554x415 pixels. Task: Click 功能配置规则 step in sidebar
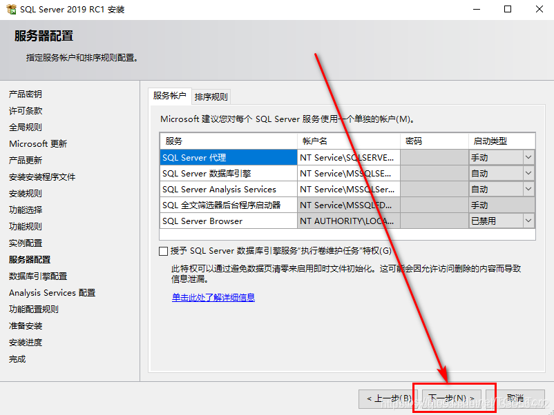click(x=34, y=310)
